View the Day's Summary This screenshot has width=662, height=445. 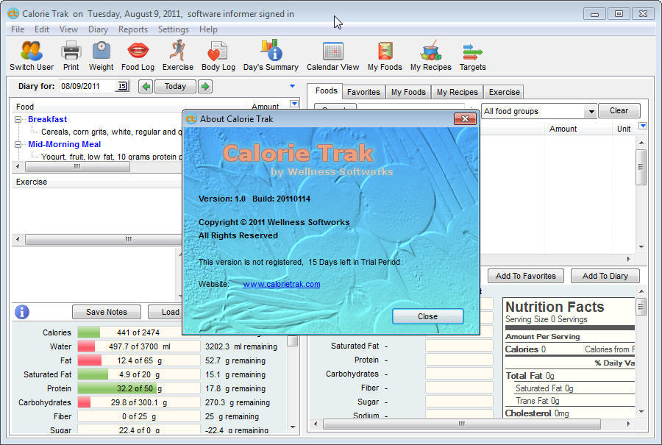[x=271, y=55]
